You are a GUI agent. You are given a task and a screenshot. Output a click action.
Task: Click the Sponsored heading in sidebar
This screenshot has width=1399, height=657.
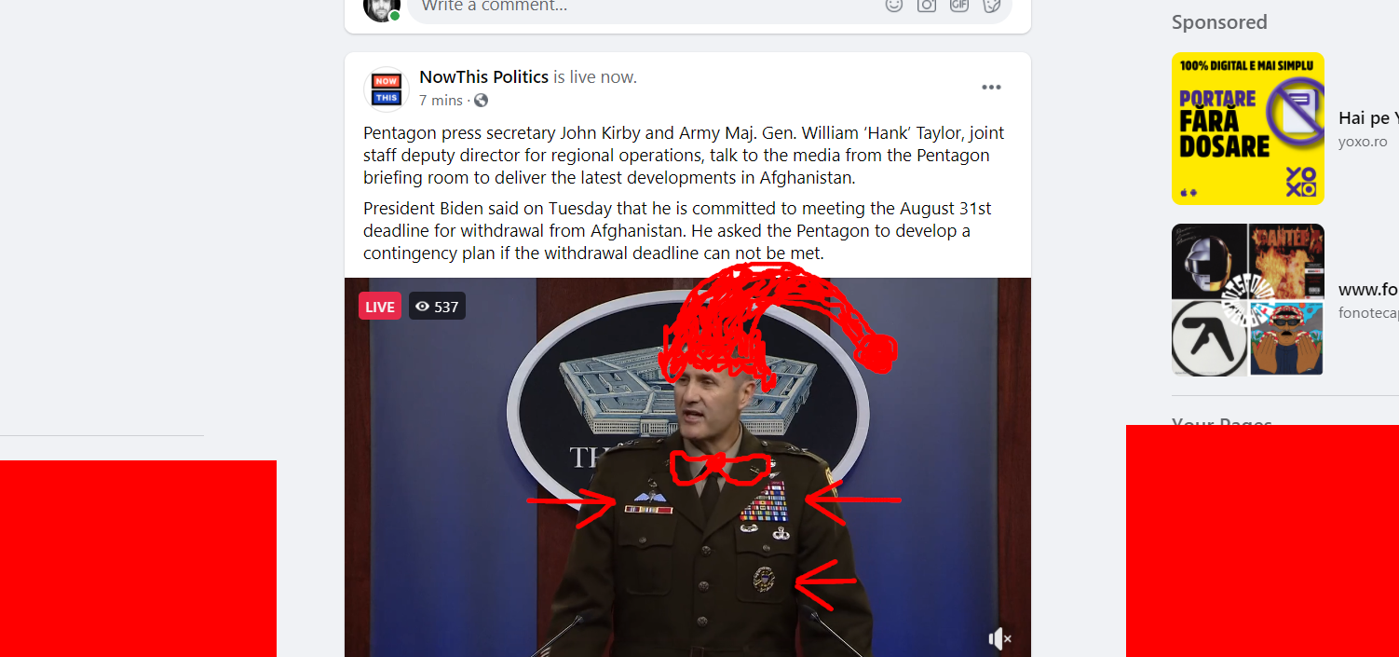(1219, 22)
